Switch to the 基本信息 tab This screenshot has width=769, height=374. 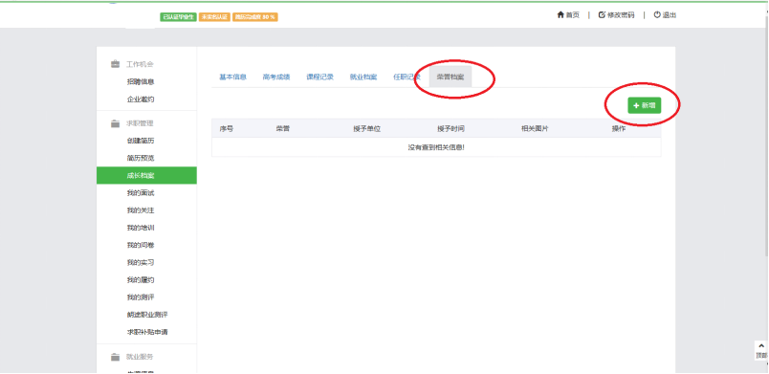[233, 77]
